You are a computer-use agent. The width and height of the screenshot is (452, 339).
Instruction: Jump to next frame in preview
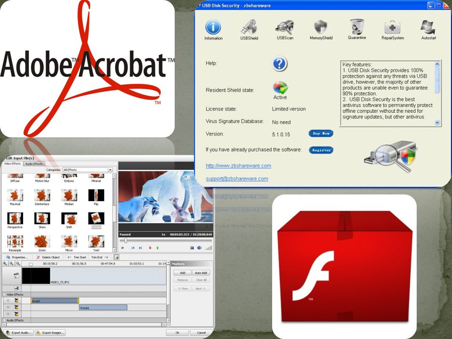[x=140, y=248]
